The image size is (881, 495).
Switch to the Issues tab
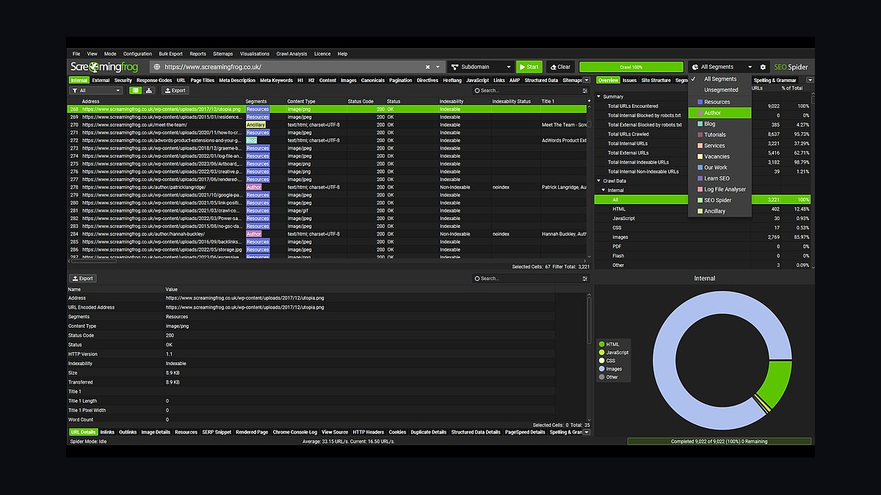(x=630, y=80)
